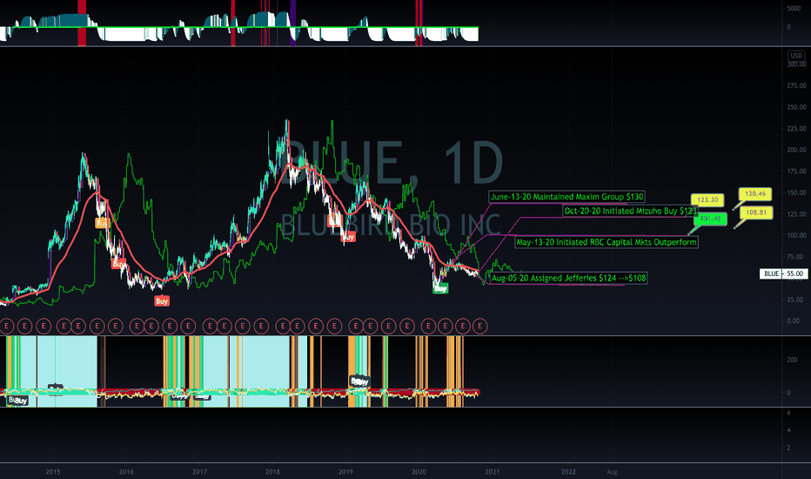Click the orange Buy signal near 2015 peak
This screenshot has width=811, height=479.
pyautogui.click(x=102, y=223)
